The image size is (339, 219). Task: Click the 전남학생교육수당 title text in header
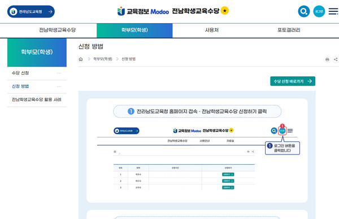tap(195, 11)
